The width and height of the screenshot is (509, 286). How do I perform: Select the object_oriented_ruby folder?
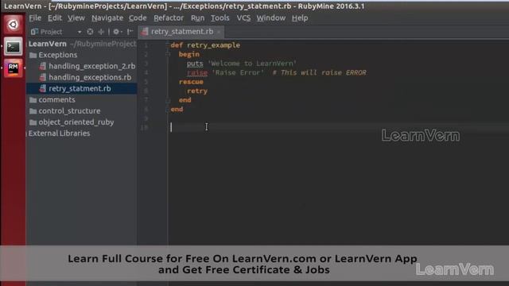(x=76, y=122)
